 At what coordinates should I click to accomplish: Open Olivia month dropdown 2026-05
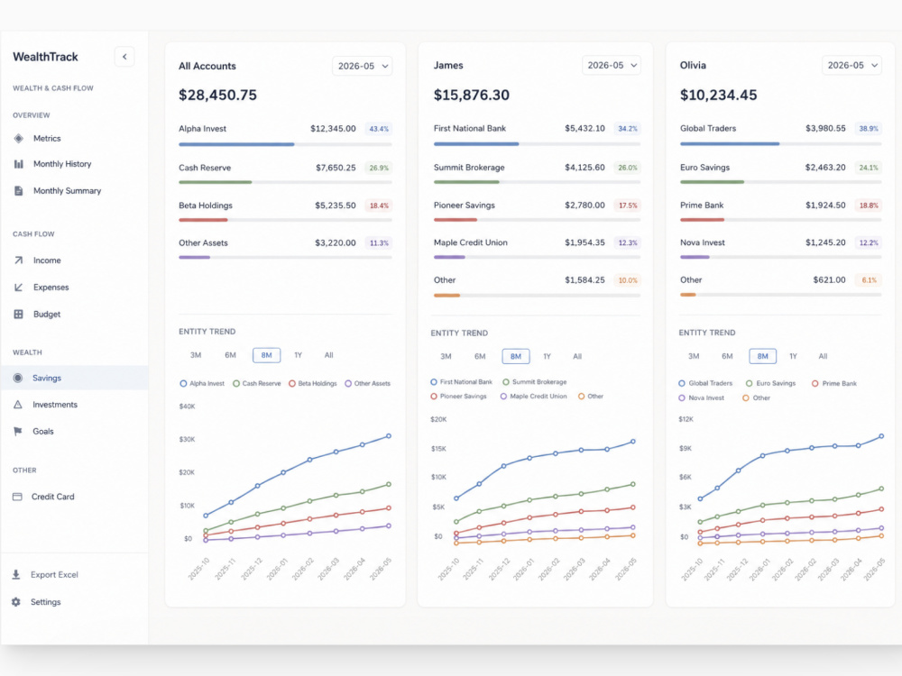tap(852, 66)
